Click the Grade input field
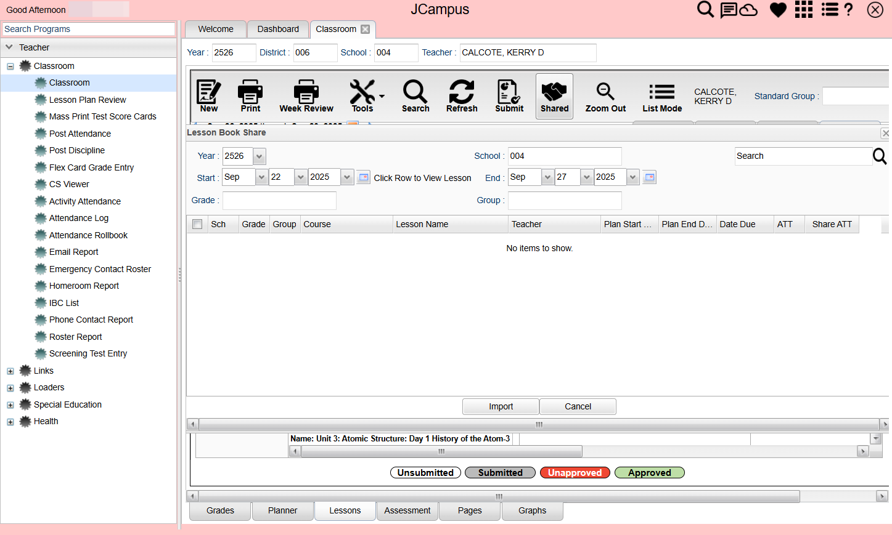 pyautogui.click(x=279, y=201)
